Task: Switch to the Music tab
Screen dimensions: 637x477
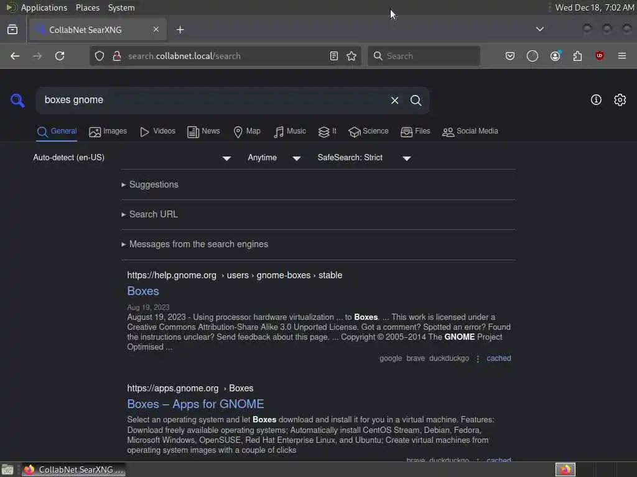Action: 290,132
